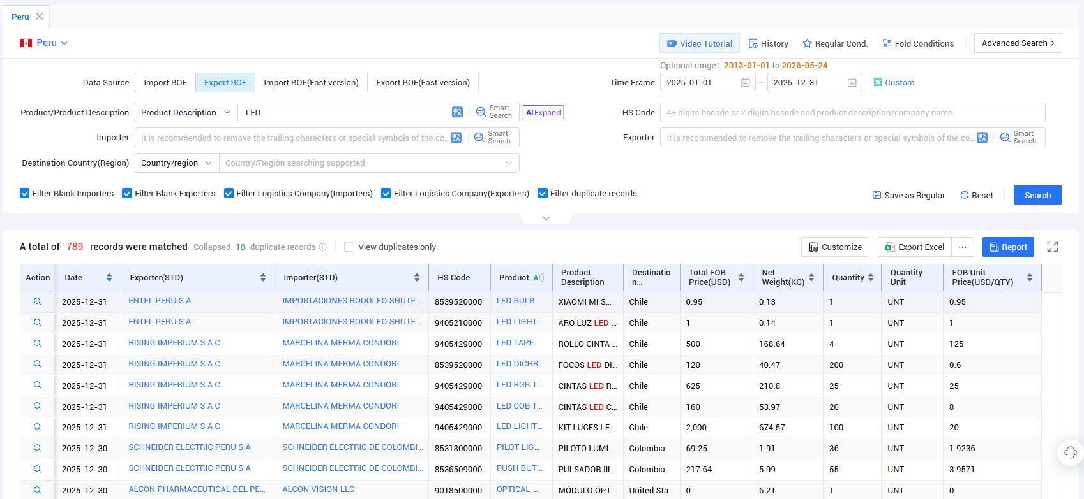The image size is (1084, 499).
Task: Open the Video Tutorial
Action: click(x=700, y=43)
